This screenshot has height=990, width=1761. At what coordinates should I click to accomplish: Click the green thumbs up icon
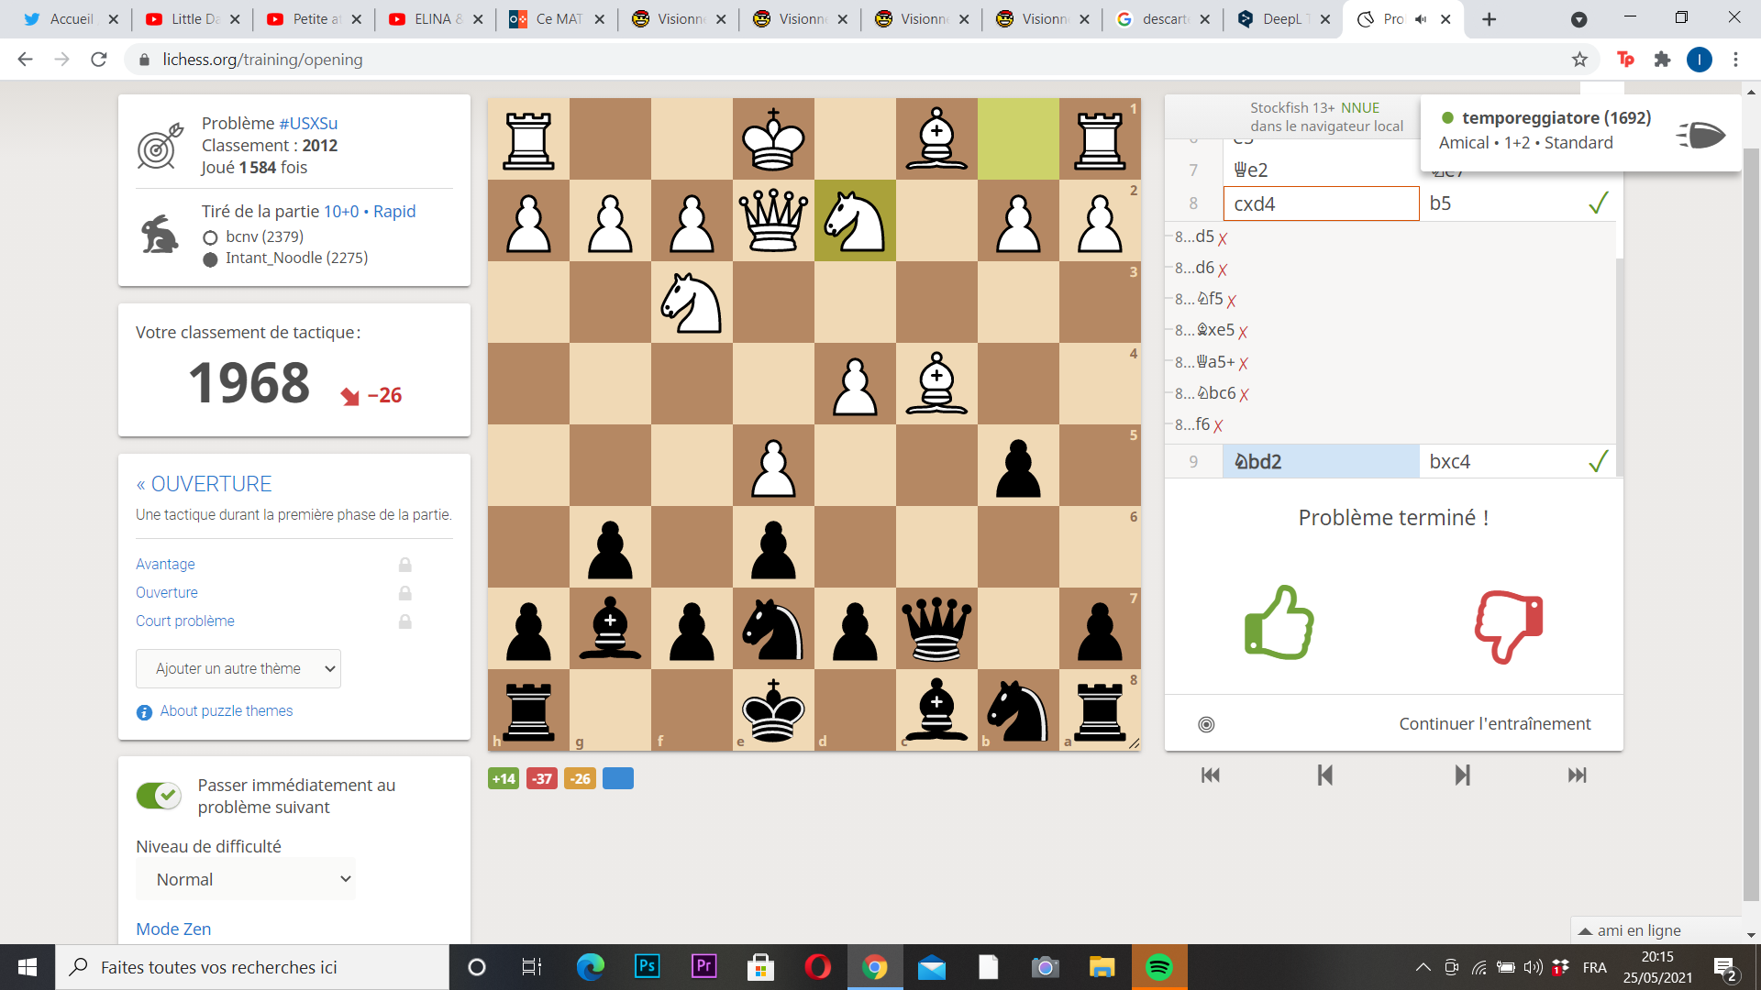[1279, 623]
